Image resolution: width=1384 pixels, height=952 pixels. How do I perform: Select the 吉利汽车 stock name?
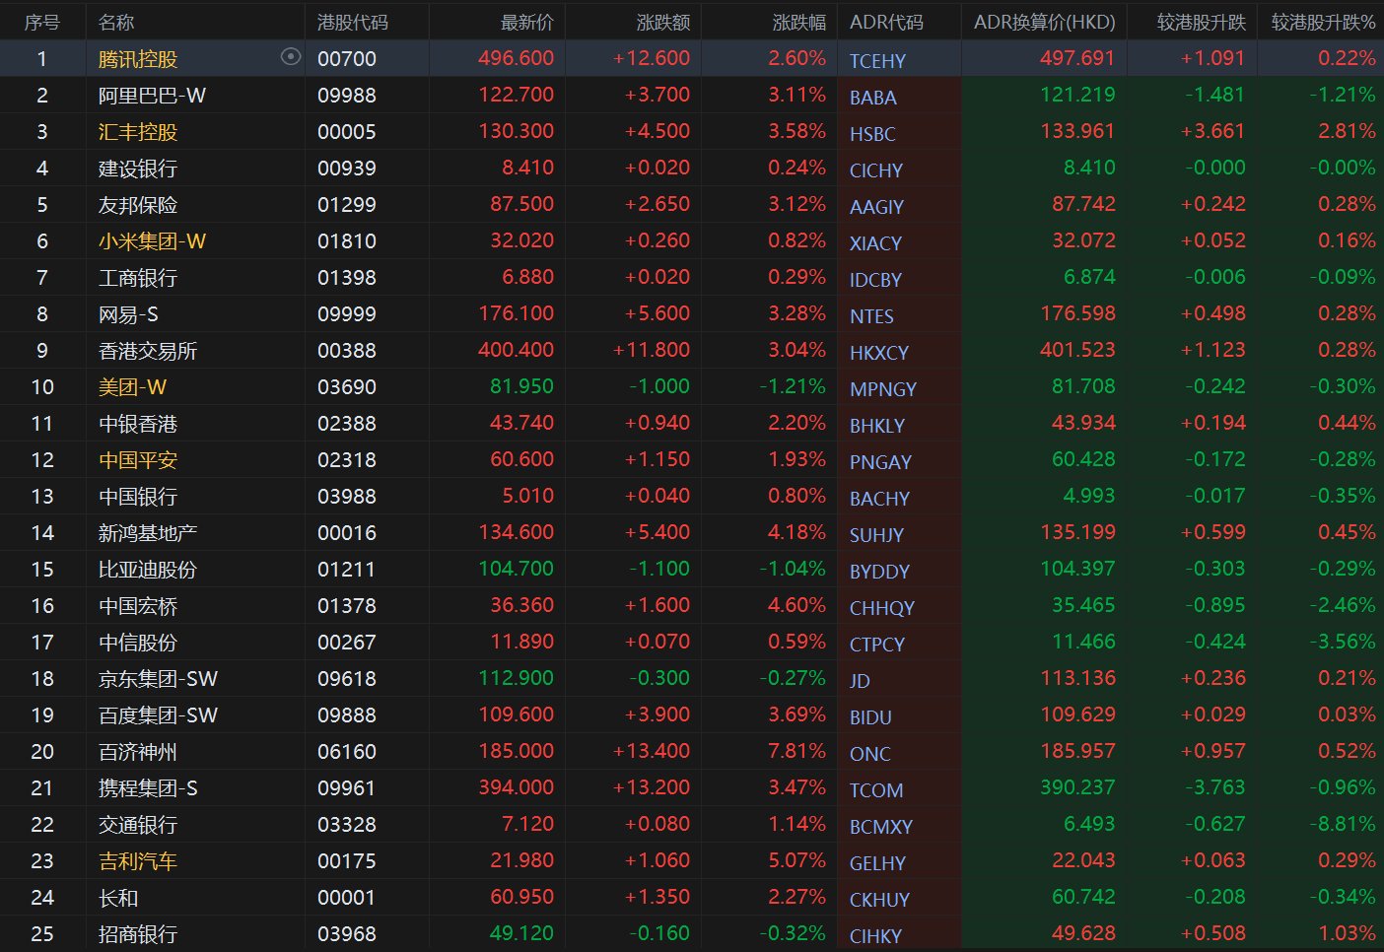[138, 861]
